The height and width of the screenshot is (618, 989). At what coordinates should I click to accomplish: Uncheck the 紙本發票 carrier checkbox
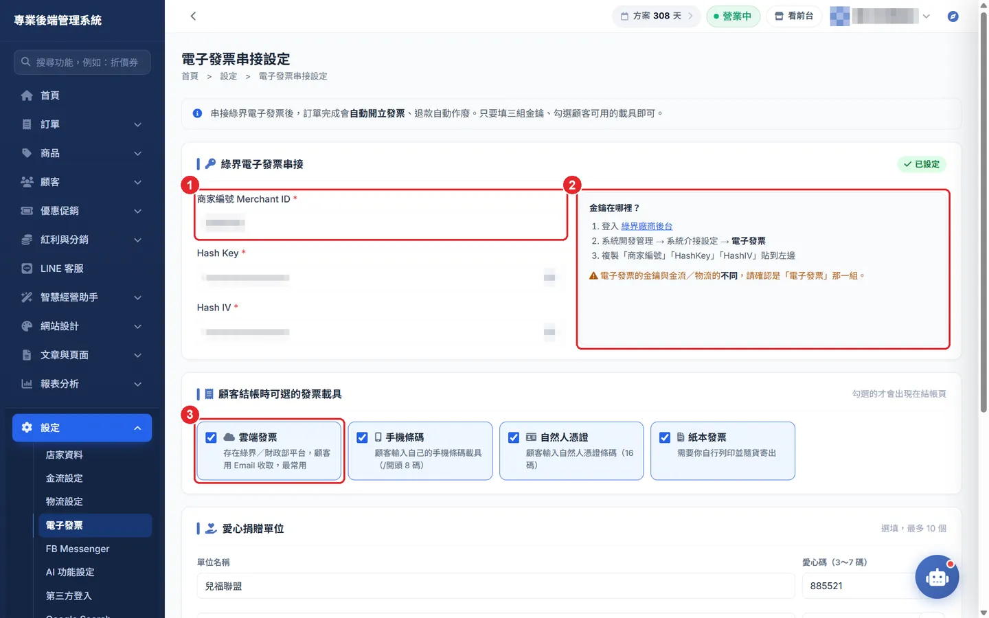(665, 437)
